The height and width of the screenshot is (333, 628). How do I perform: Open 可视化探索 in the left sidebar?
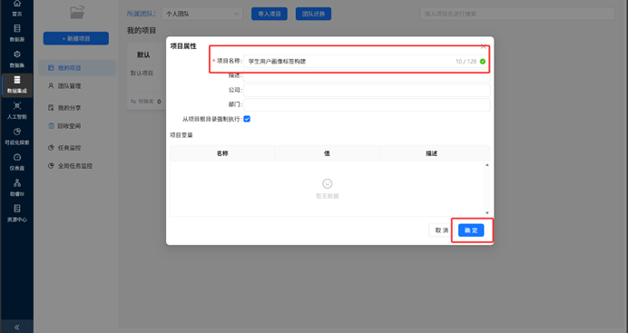click(17, 136)
